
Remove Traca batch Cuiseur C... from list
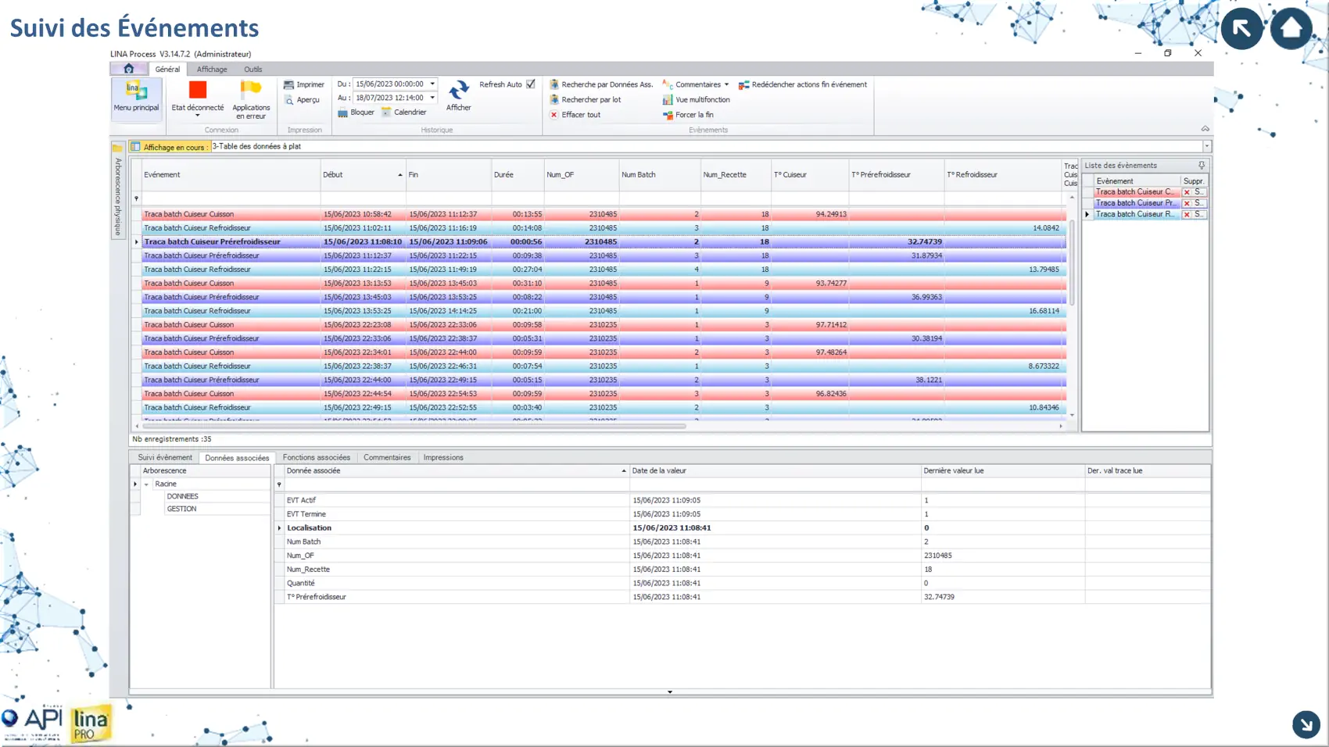[x=1187, y=192]
